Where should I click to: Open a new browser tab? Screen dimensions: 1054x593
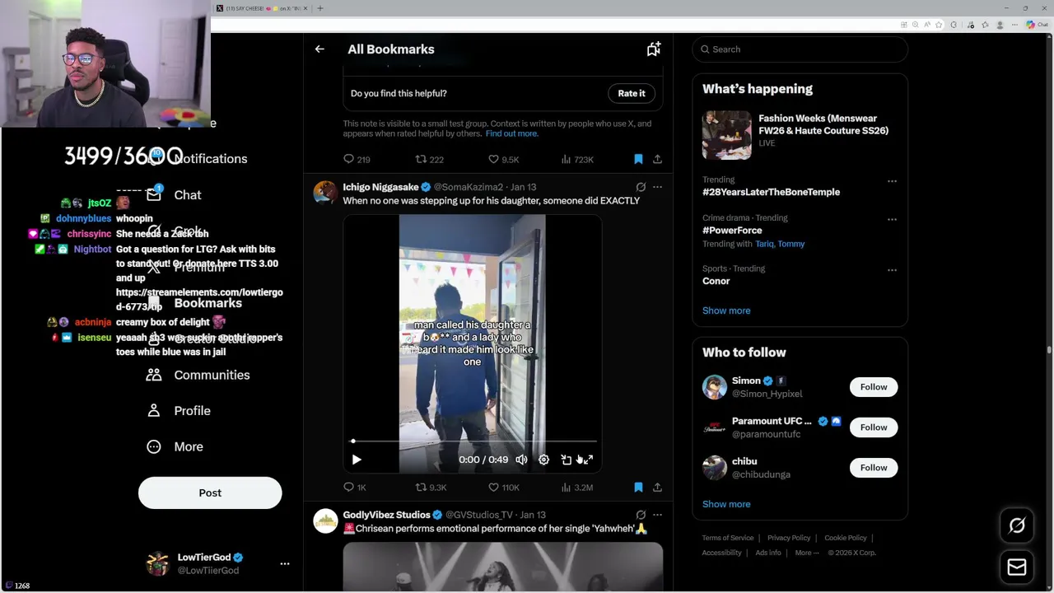[x=320, y=8]
